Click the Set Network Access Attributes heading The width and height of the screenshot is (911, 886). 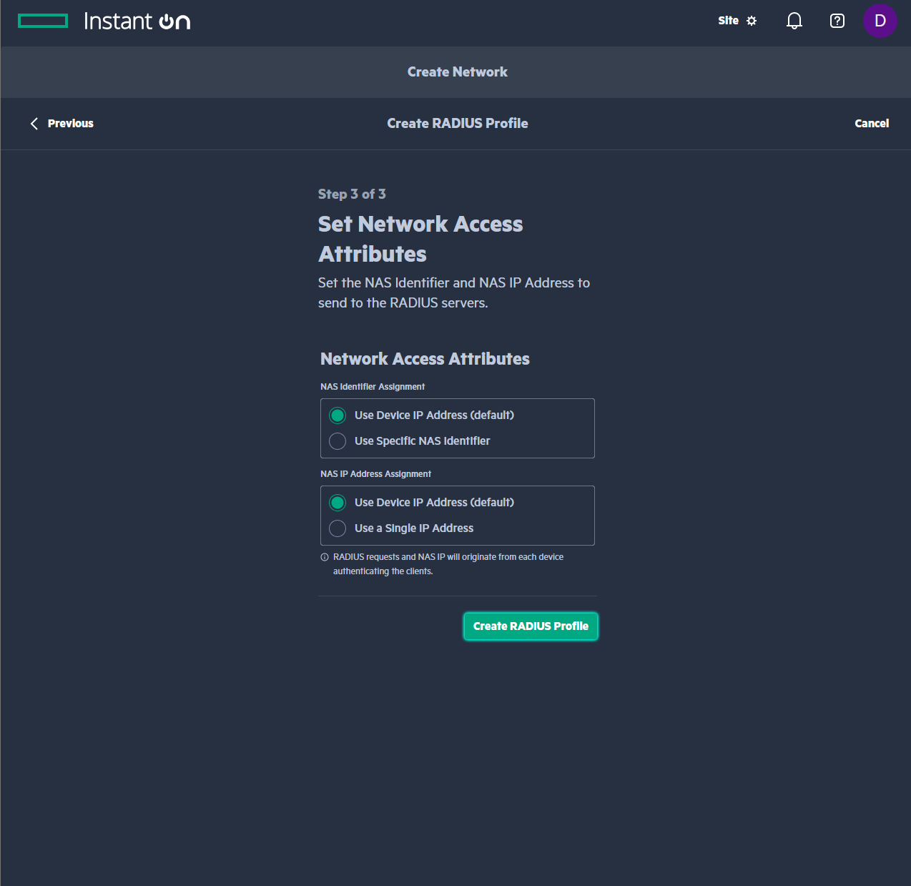coord(420,239)
